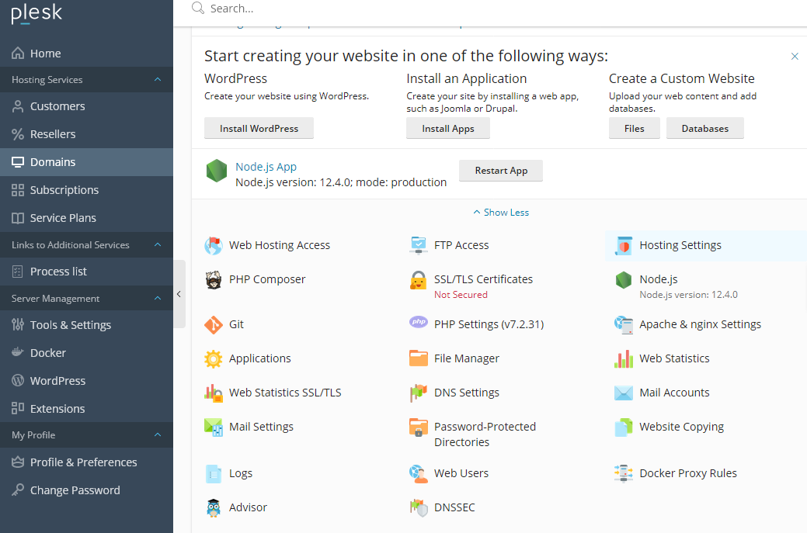
Task: Click the Restart App button
Action: [501, 171]
